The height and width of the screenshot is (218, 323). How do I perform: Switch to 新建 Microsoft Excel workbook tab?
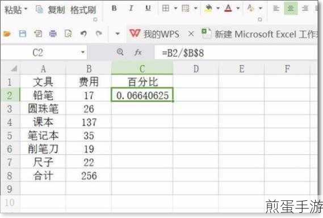260,34
